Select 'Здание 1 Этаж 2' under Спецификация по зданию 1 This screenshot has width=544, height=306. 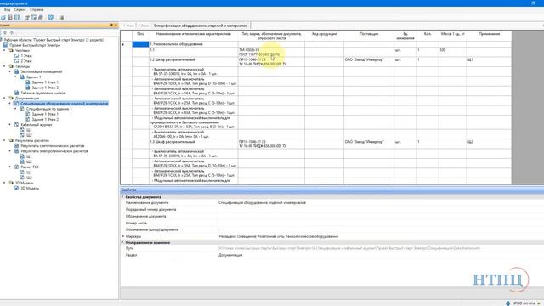tap(45, 119)
